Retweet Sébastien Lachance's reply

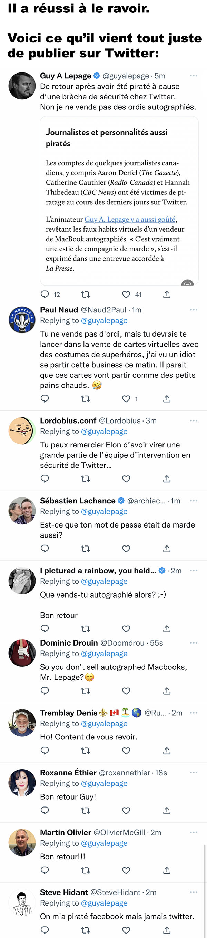click(86, 549)
